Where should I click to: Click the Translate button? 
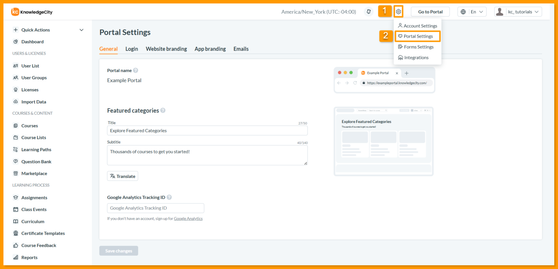pyautogui.click(x=122, y=176)
